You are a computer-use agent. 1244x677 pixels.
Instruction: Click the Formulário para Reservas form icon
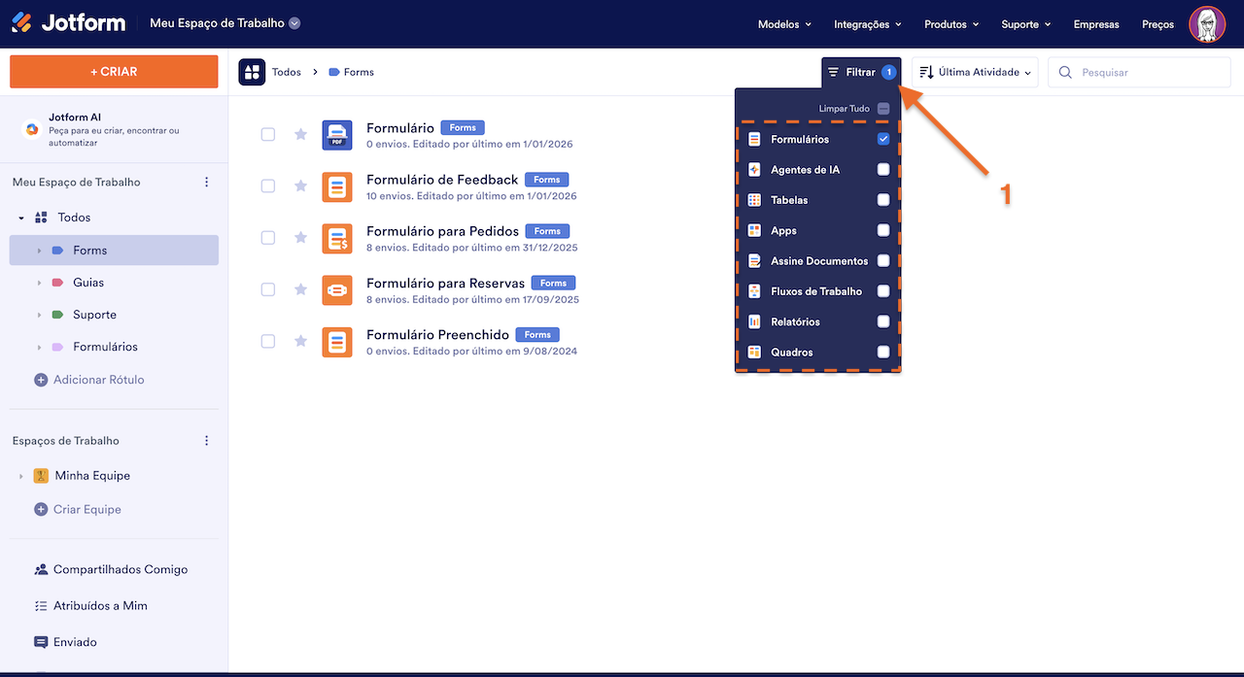[x=337, y=289]
